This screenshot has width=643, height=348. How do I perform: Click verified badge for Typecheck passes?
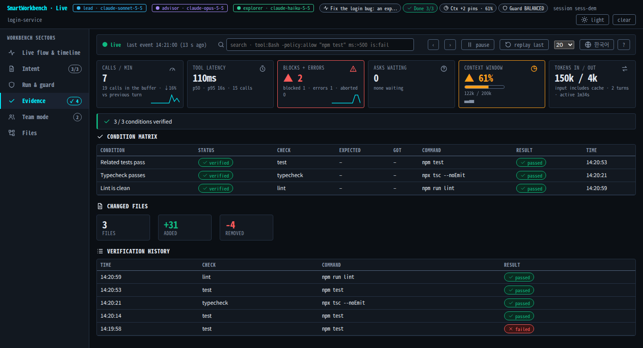tap(216, 175)
